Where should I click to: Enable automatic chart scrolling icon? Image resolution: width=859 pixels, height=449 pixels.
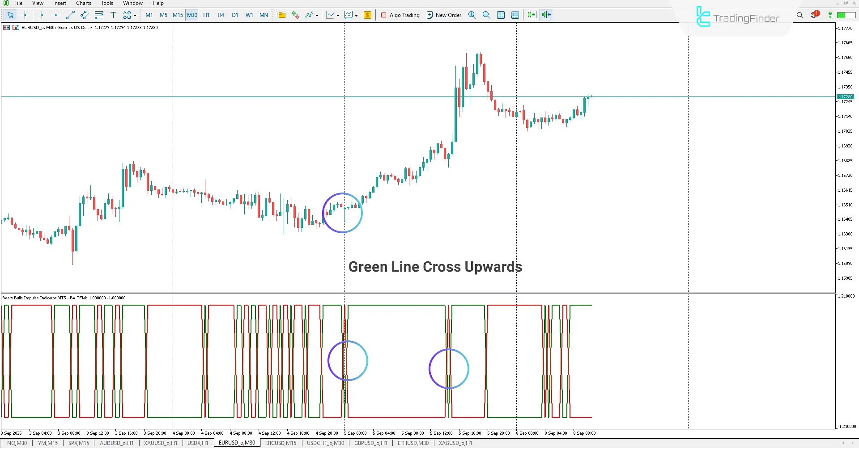(x=532, y=15)
